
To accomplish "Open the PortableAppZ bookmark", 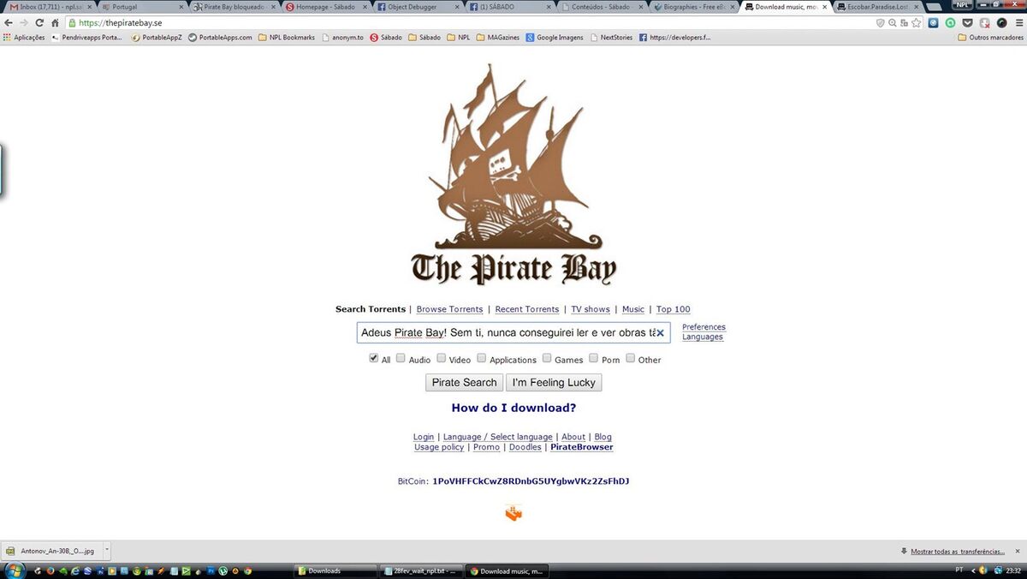I will point(157,38).
